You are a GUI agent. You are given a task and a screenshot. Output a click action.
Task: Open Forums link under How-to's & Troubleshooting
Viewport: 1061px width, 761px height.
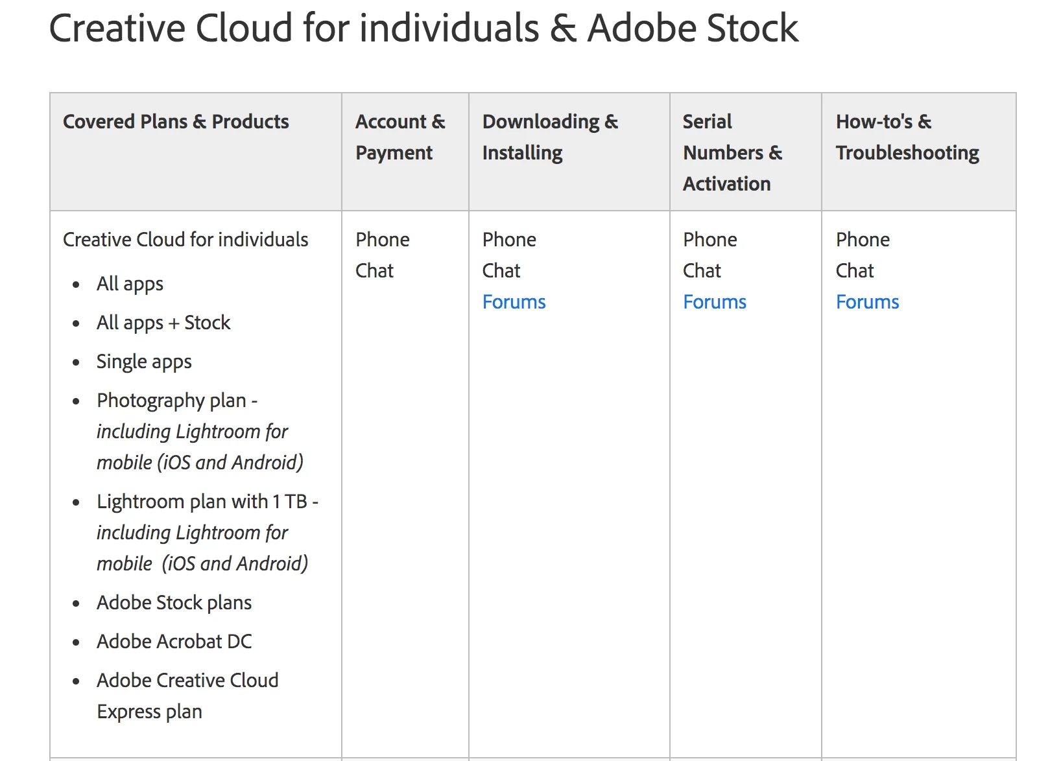pos(867,302)
